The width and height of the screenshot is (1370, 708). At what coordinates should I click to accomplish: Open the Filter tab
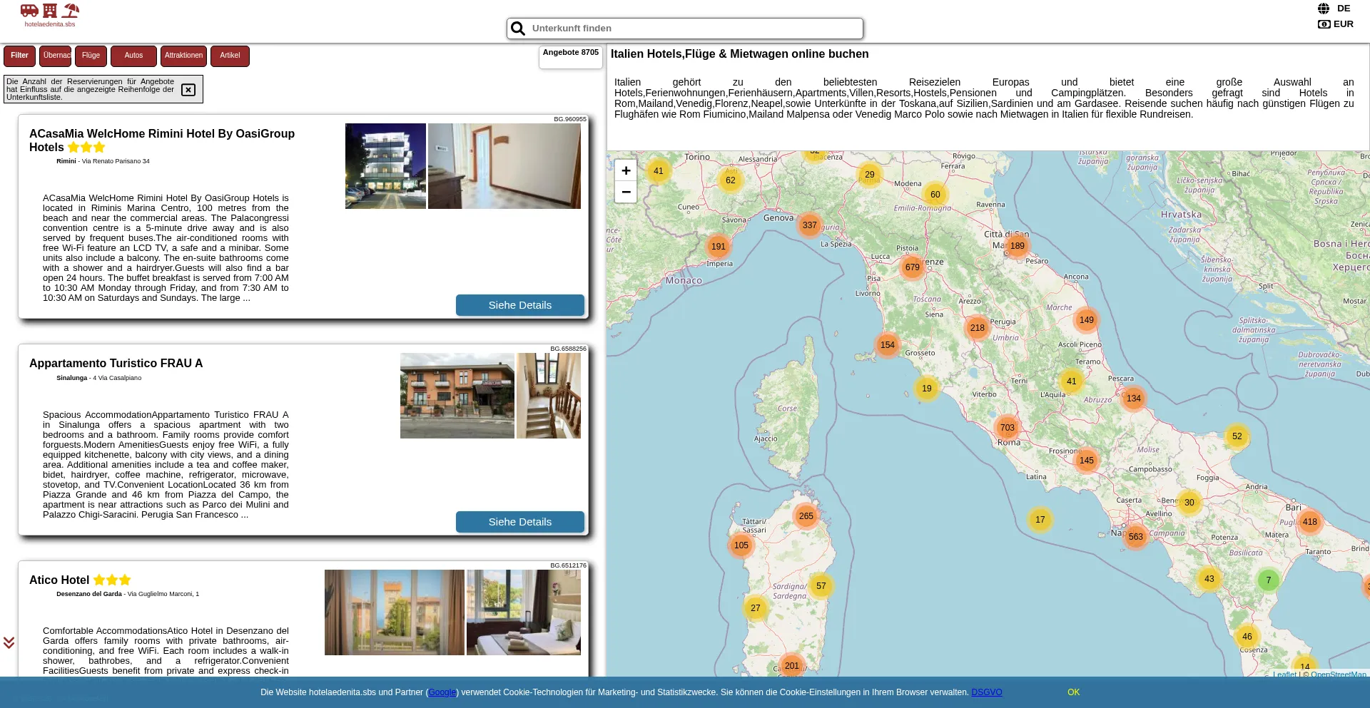pyautogui.click(x=20, y=56)
